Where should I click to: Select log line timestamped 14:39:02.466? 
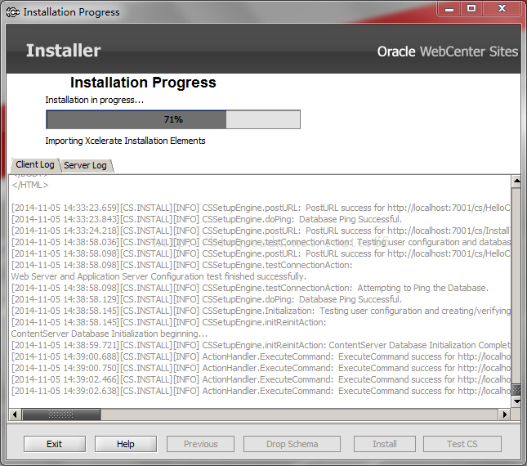click(261, 379)
